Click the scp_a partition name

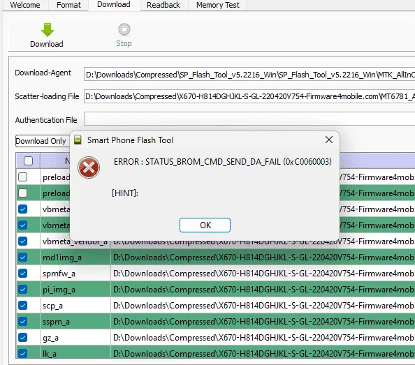[52, 306]
